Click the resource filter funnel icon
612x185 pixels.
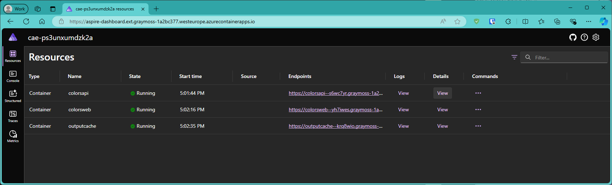coord(514,57)
